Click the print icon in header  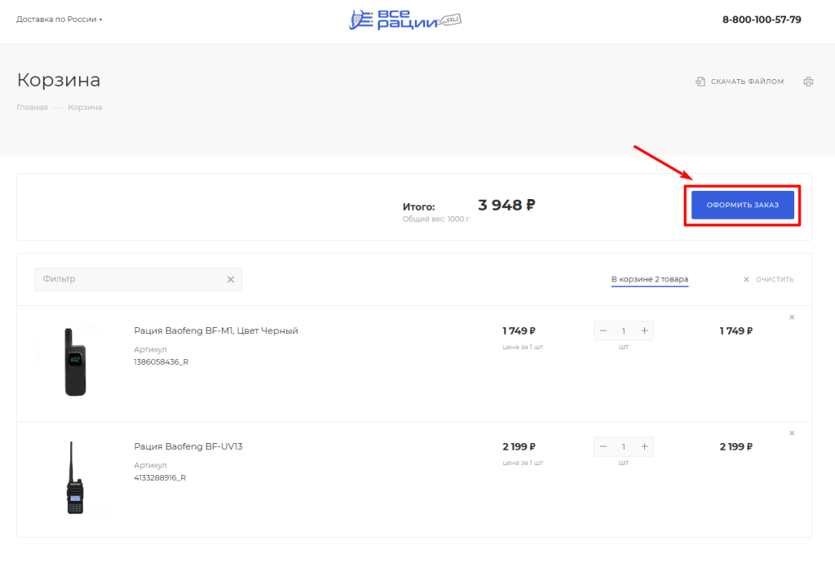coord(808,82)
